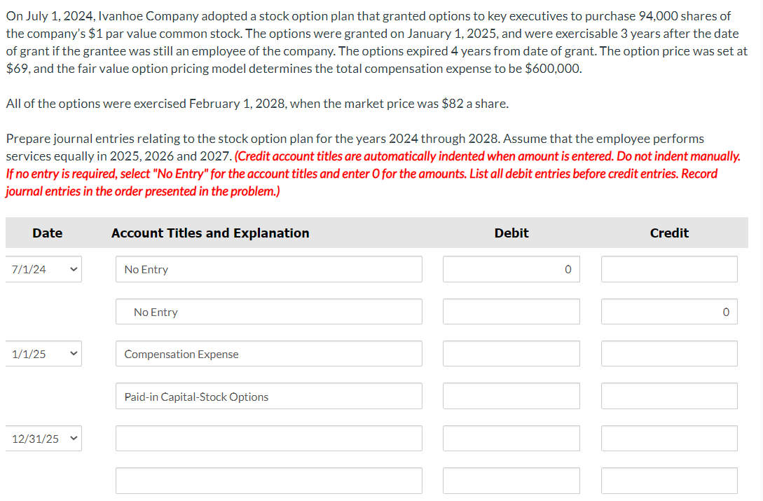The height and width of the screenshot is (501, 763).
Task: Click the credit field beside Compensation Expense
Action: pos(668,353)
